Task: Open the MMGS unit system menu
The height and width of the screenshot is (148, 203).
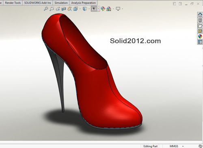Action: point(174,146)
